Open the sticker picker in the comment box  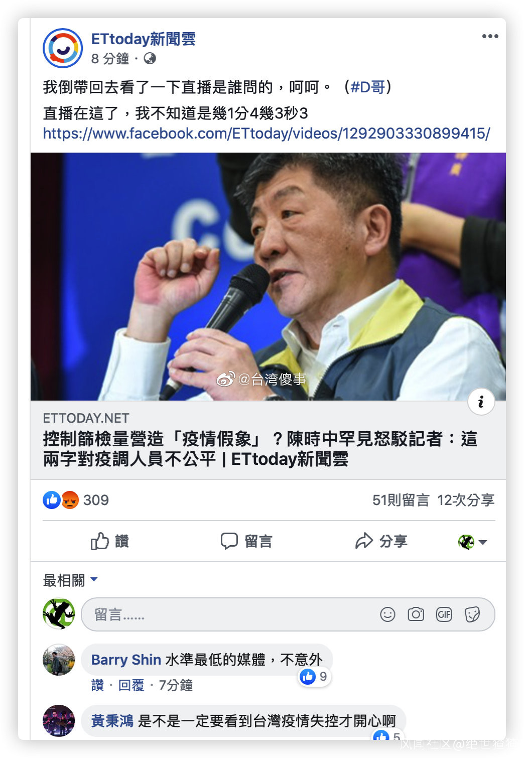pos(472,614)
